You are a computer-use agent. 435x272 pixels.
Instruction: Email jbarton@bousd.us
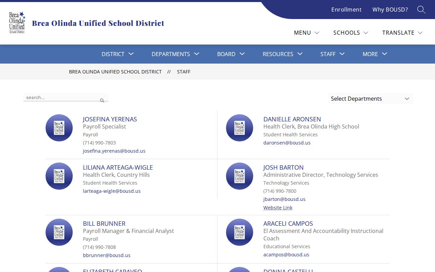click(284, 199)
